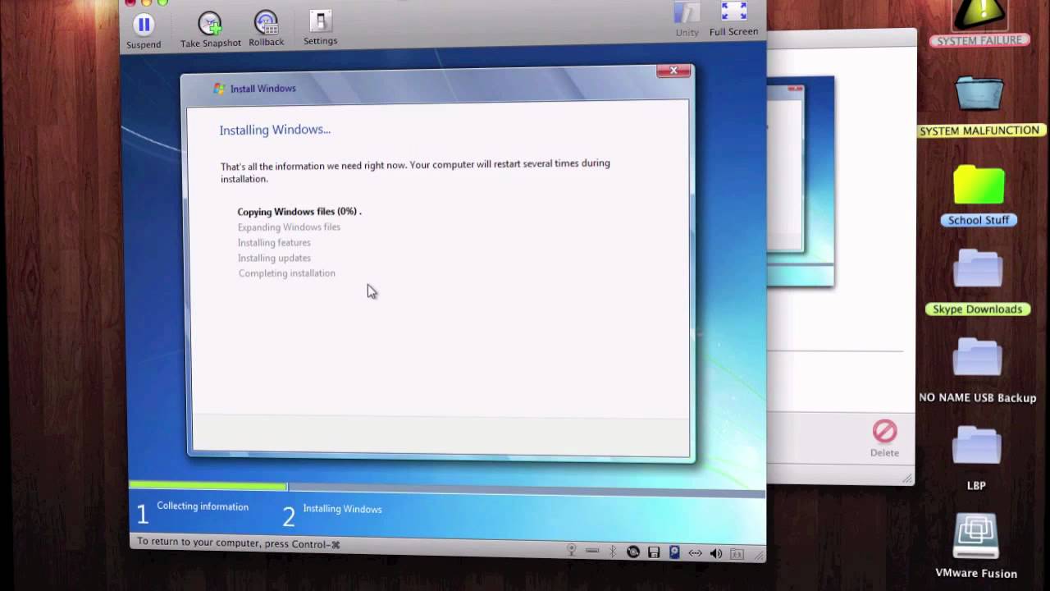Click the VM window resize grip
This screenshot has width=1050, height=591.
point(759,555)
